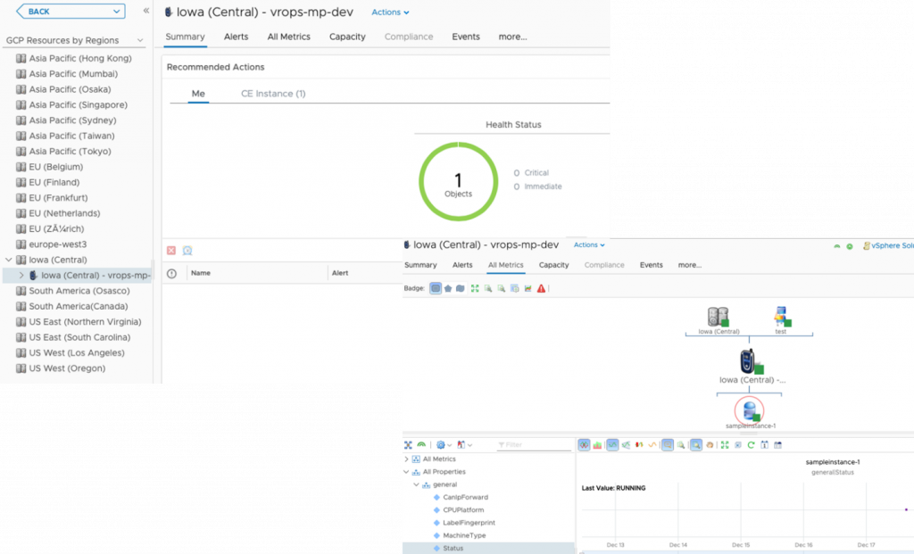The image size is (914, 554).
Task: Collapse the Iowa (Central) region in sidebar
Action: (x=9, y=260)
